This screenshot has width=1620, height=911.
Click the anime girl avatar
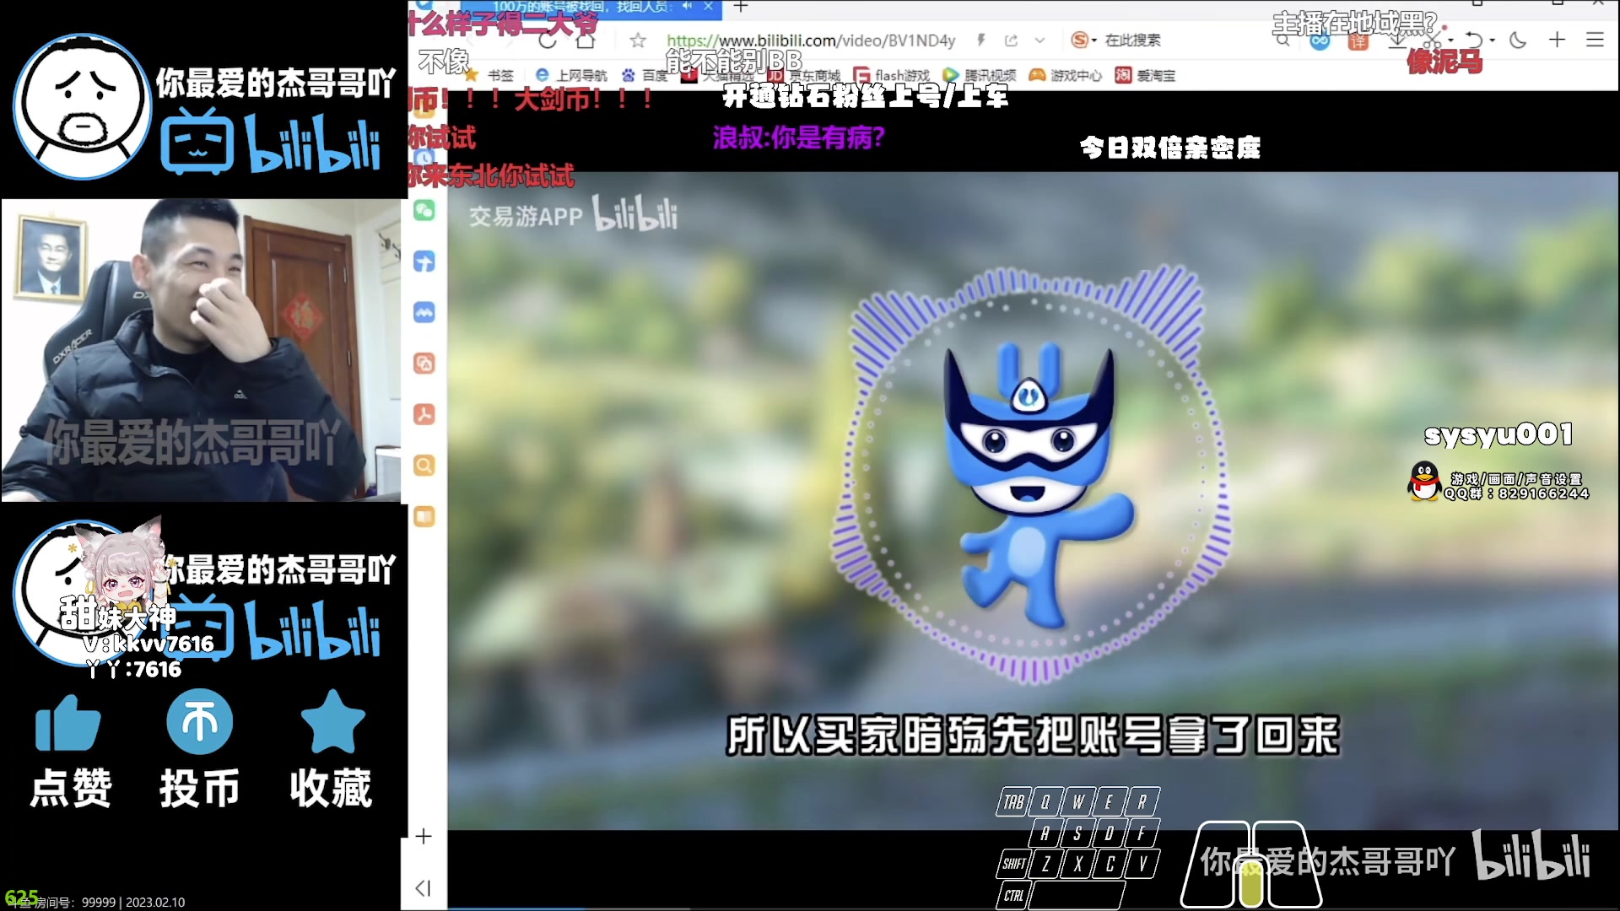pos(125,567)
